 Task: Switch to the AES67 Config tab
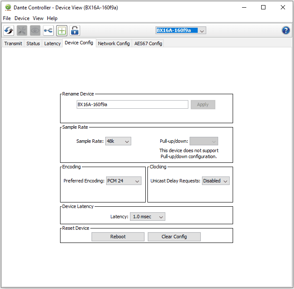click(148, 43)
